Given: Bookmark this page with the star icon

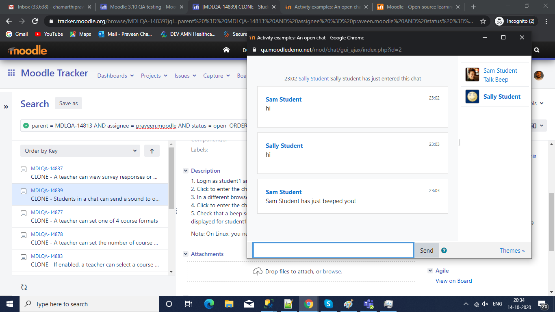Looking at the screenshot, I should 483,21.
